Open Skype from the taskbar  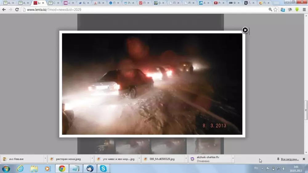pyautogui.click(x=103, y=168)
